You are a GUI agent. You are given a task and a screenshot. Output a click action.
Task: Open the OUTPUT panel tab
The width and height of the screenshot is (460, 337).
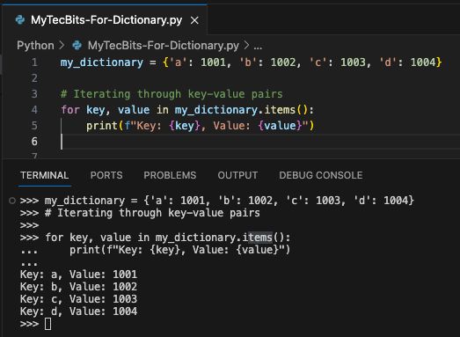click(x=237, y=175)
